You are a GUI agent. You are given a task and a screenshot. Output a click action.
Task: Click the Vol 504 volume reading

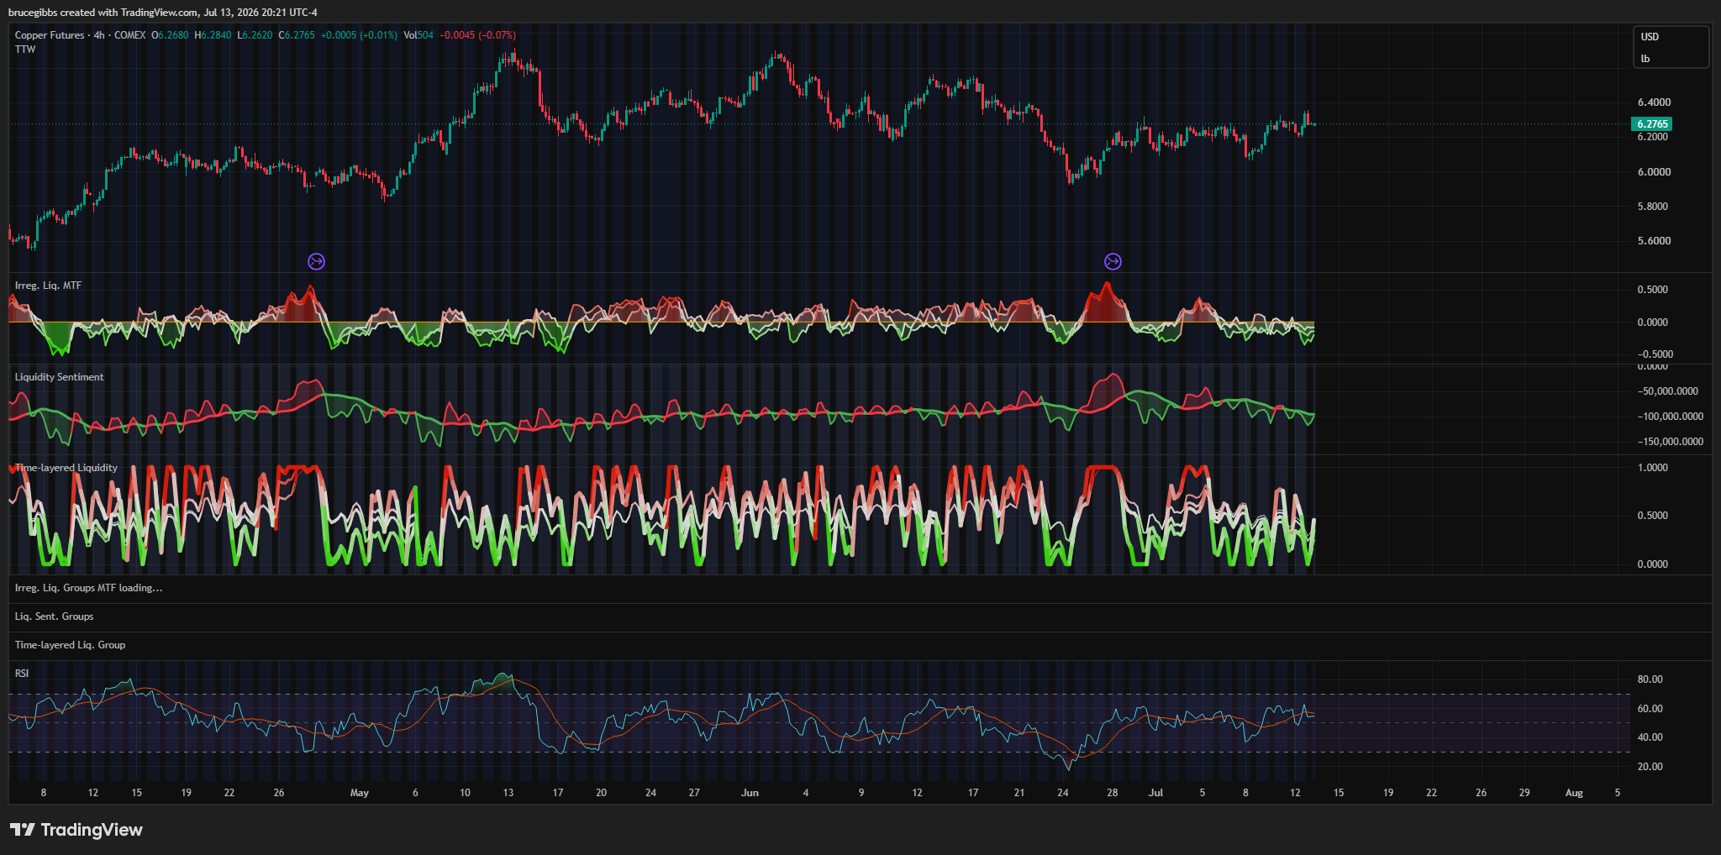(x=418, y=35)
